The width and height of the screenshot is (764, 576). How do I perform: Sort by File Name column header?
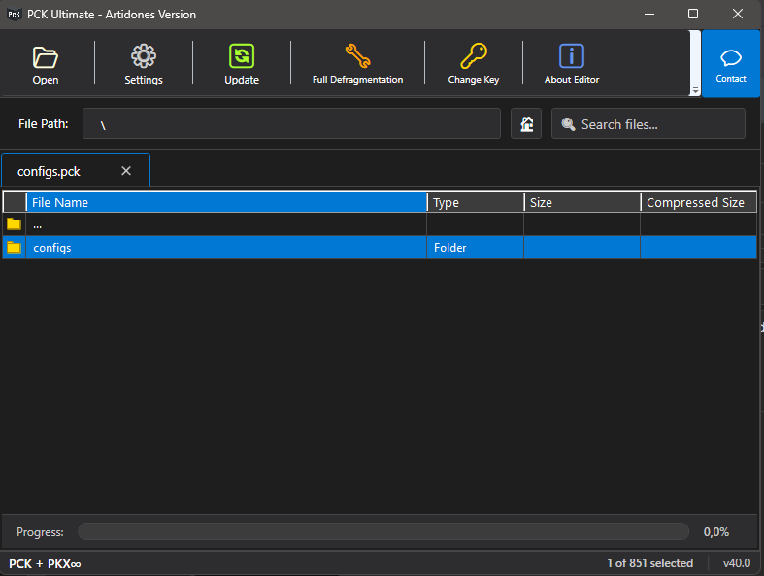tap(226, 202)
